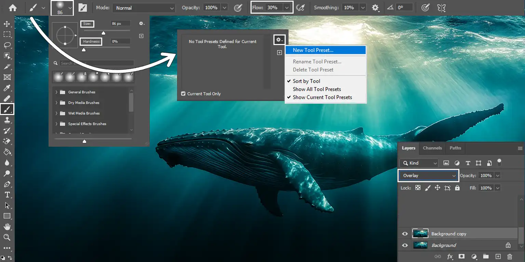This screenshot has height=262, width=525.
Task: Choose New Tool Preset... menu item
Action: pyautogui.click(x=326, y=50)
